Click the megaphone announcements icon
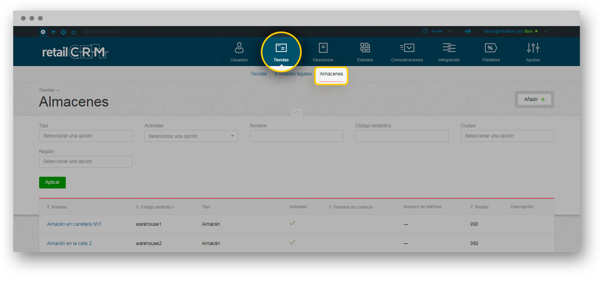 point(468,31)
